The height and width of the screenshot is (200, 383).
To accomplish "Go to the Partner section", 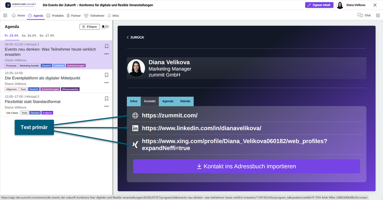I will click(x=74, y=16).
